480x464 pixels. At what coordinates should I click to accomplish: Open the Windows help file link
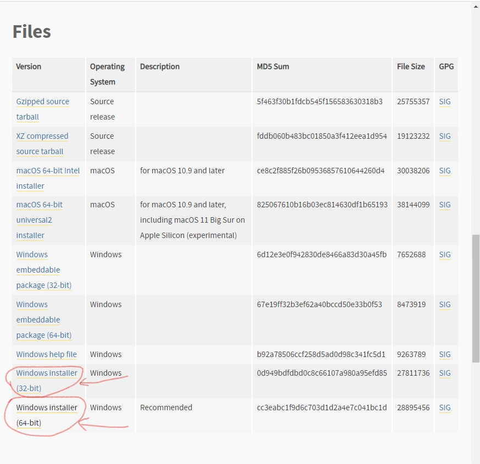tap(47, 354)
